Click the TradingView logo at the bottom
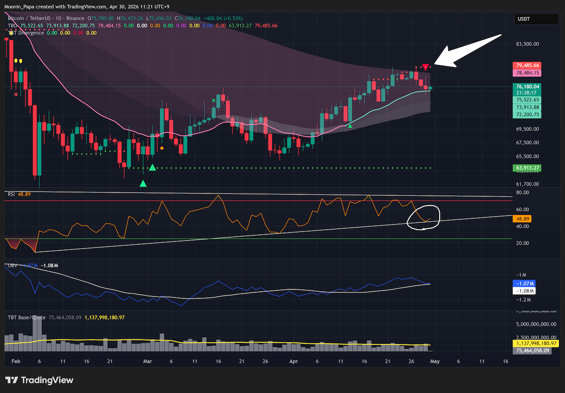 click(x=39, y=380)
